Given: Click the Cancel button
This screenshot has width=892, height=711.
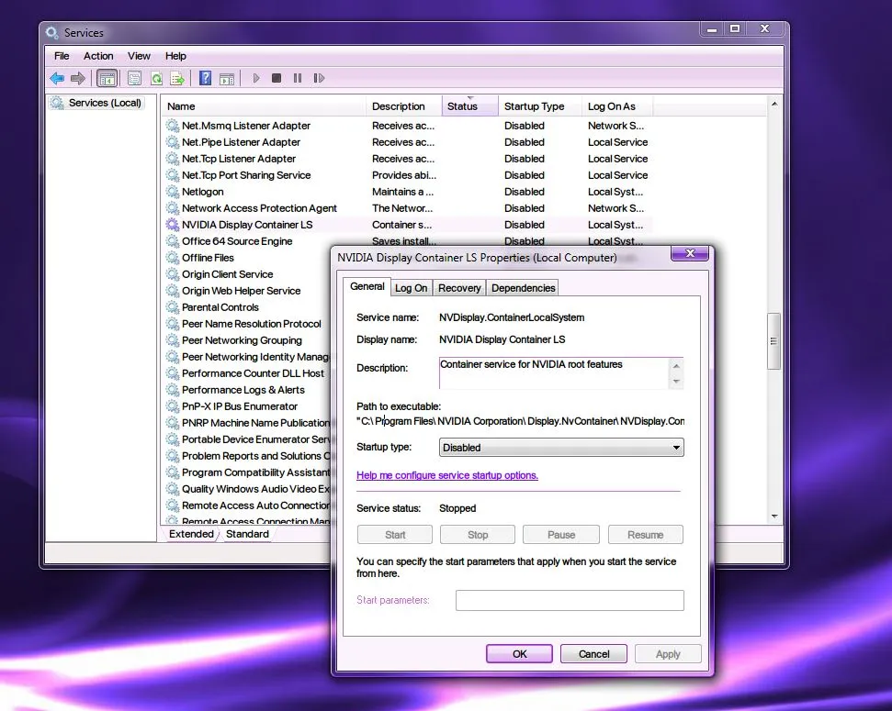Looking at the screenshot, I should (x=594, y=654).
